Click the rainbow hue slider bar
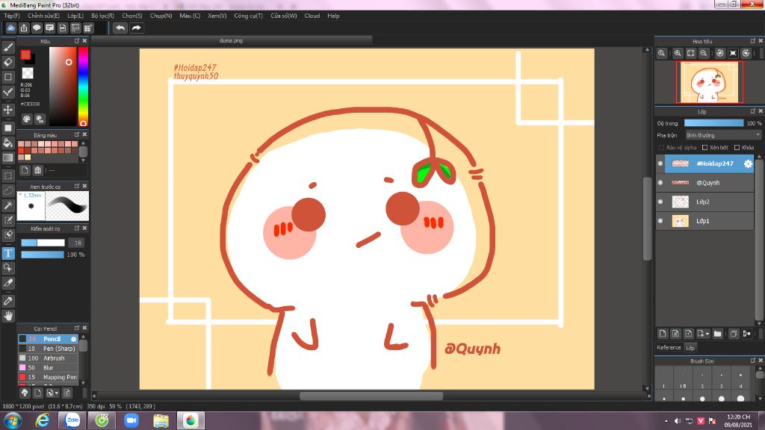The height and width of the screenshot is (430, 765). (x=84, y=87)
